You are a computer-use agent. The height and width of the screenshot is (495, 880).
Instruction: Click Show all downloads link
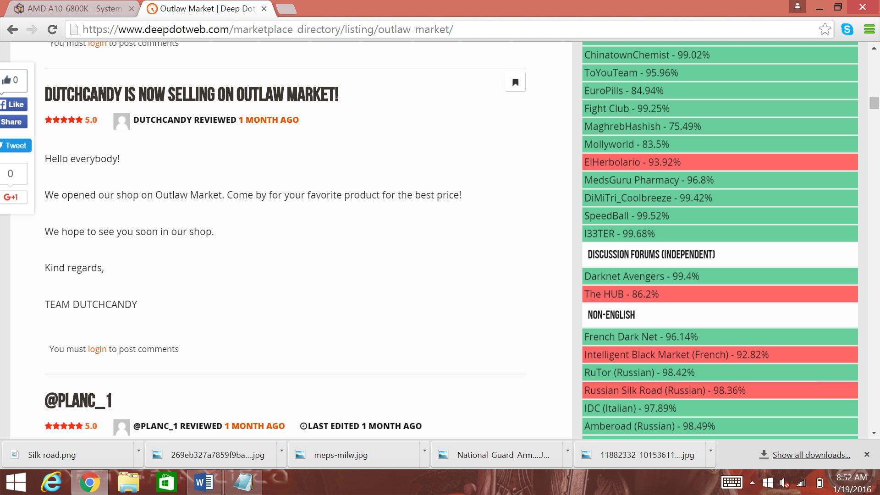(x=811, y=455)
